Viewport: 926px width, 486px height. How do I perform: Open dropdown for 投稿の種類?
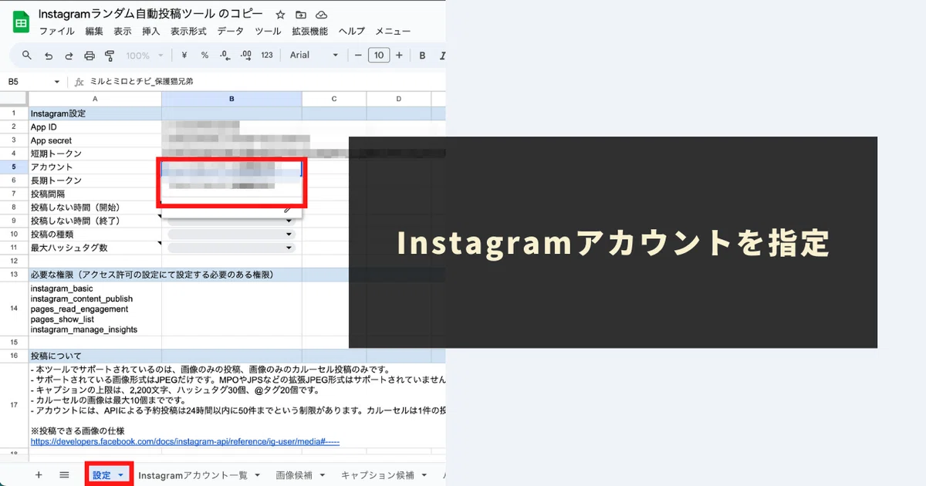point(289,235)
